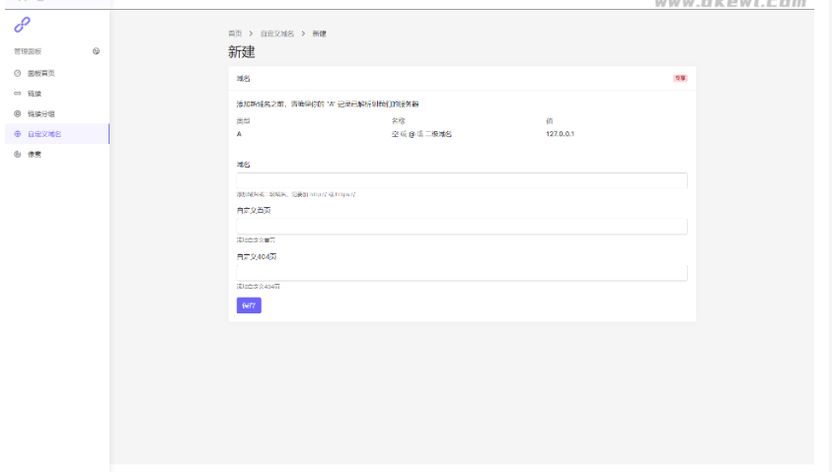Focus the 域名 input field
Image resolution: width=832 pixels, height=472 pixels.
462,180
